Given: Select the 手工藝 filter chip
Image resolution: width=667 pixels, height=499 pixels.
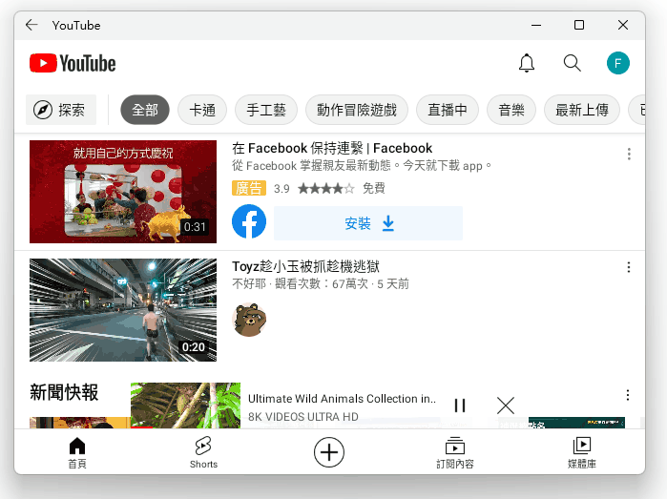Looking at the screenshot, I should pos(266,110).
